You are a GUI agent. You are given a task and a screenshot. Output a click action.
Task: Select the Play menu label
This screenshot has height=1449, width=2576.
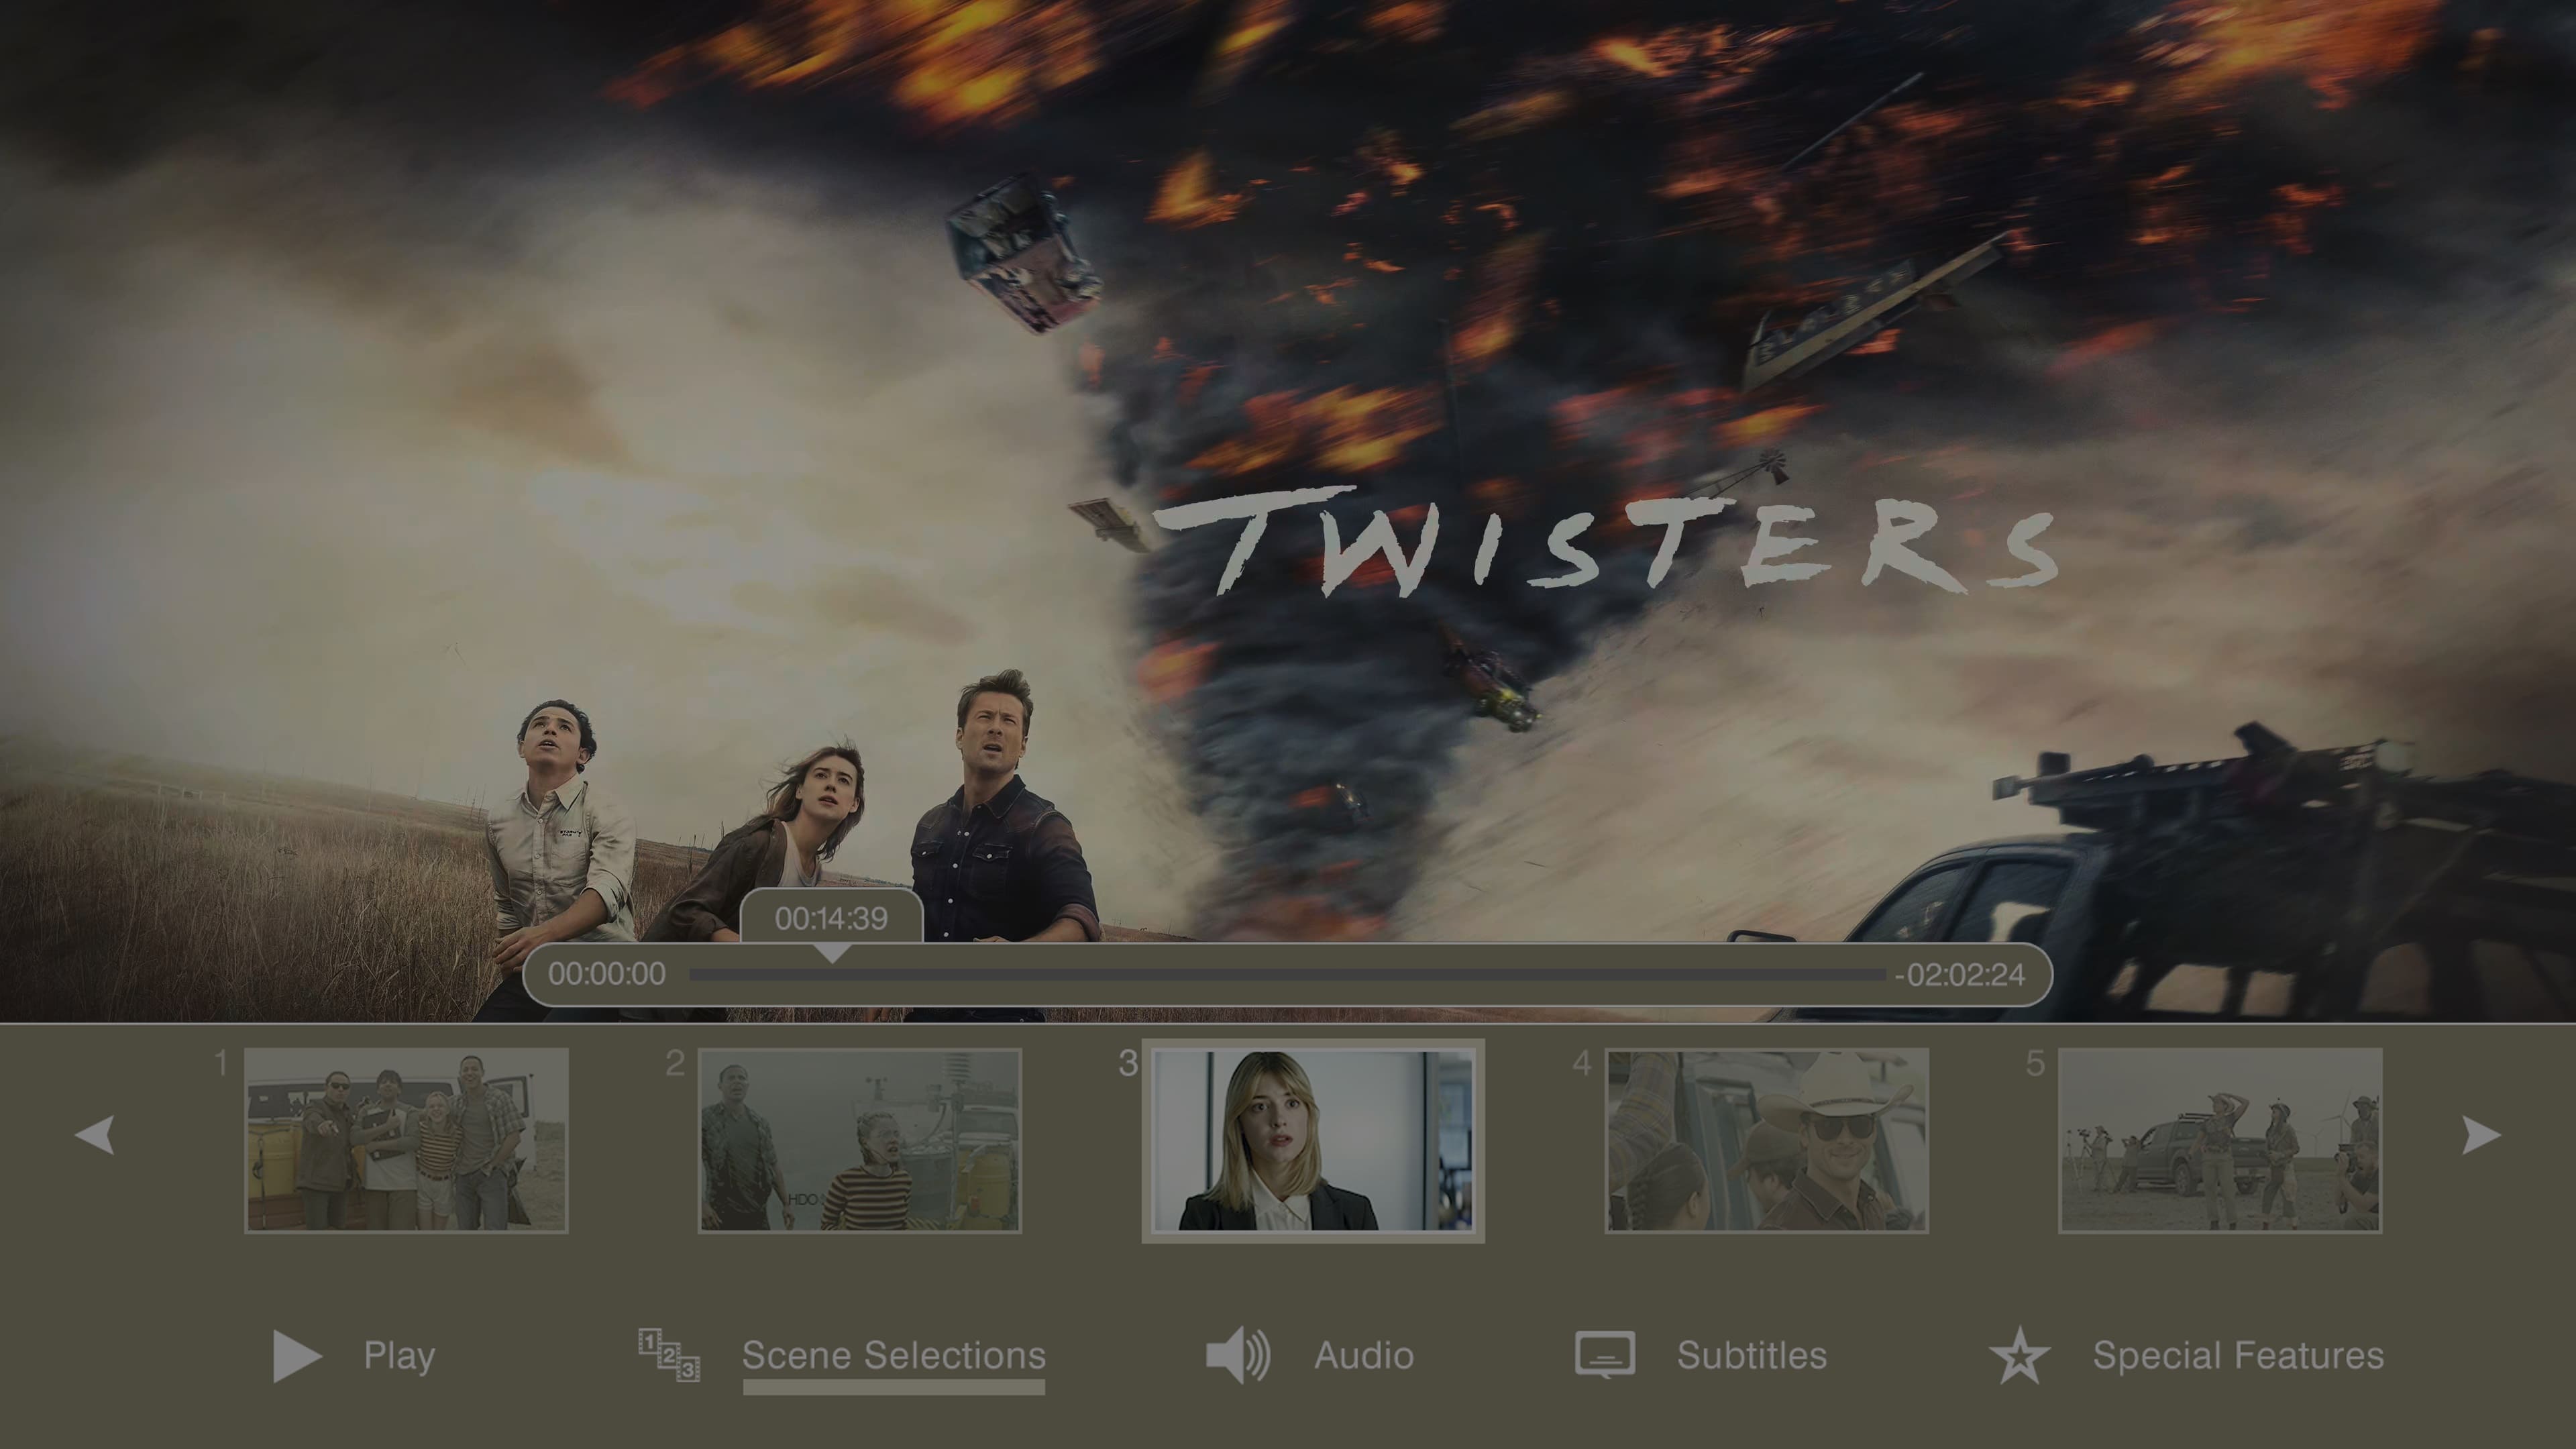[399, 1356]
